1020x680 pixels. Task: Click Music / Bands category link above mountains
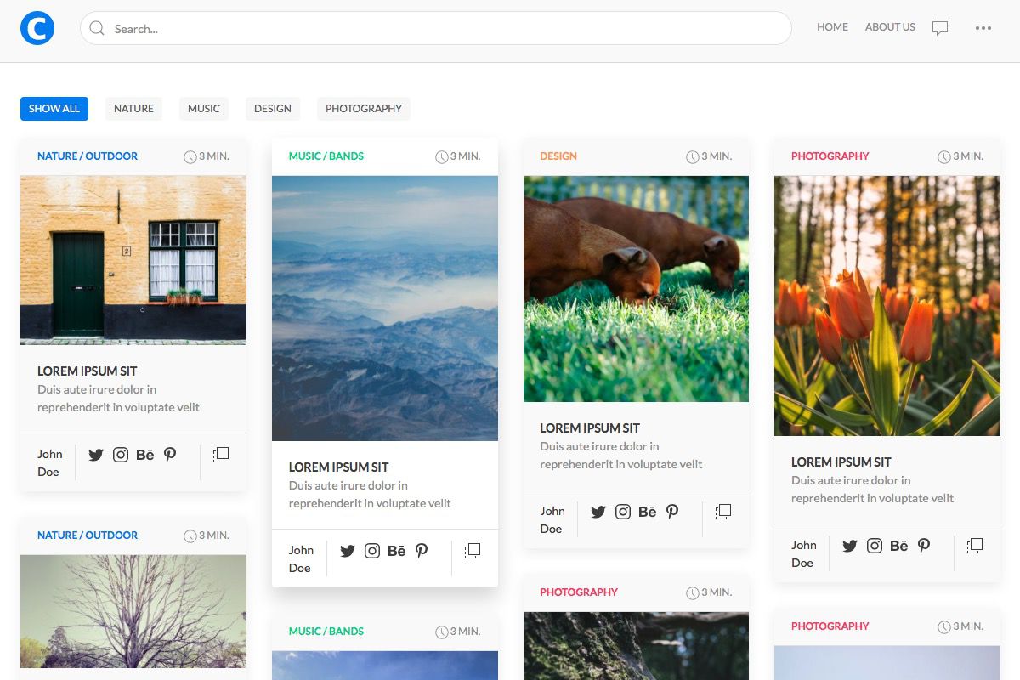pyautogui.click(x=326, y=156)
